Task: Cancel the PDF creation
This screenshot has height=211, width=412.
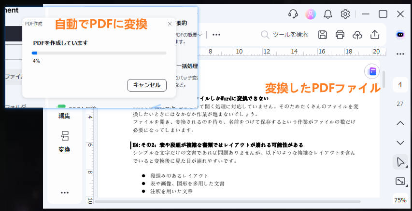Action: point(147,85)
